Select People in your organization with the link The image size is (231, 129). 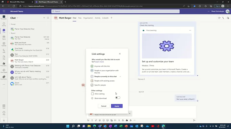pos(105,72)
